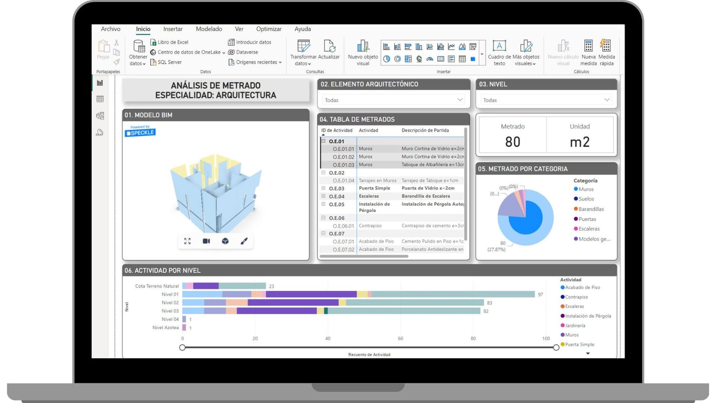Click the camera icon in BIM viewer

[x=206, y=241]
